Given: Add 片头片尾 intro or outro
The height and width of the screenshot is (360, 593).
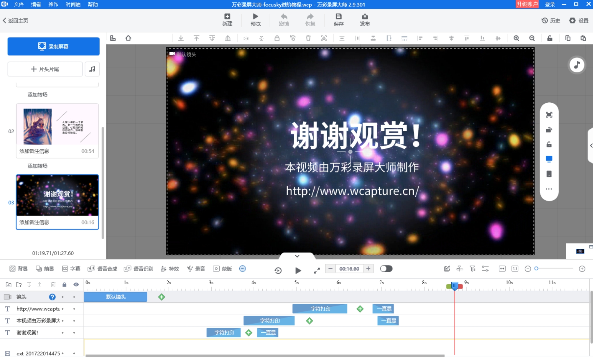Looking at the screenshot, I should 45,69.
